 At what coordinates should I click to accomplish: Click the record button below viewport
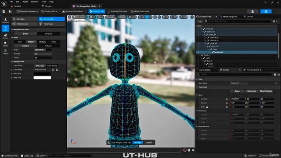pyautogui.click(x=185, y=150)
